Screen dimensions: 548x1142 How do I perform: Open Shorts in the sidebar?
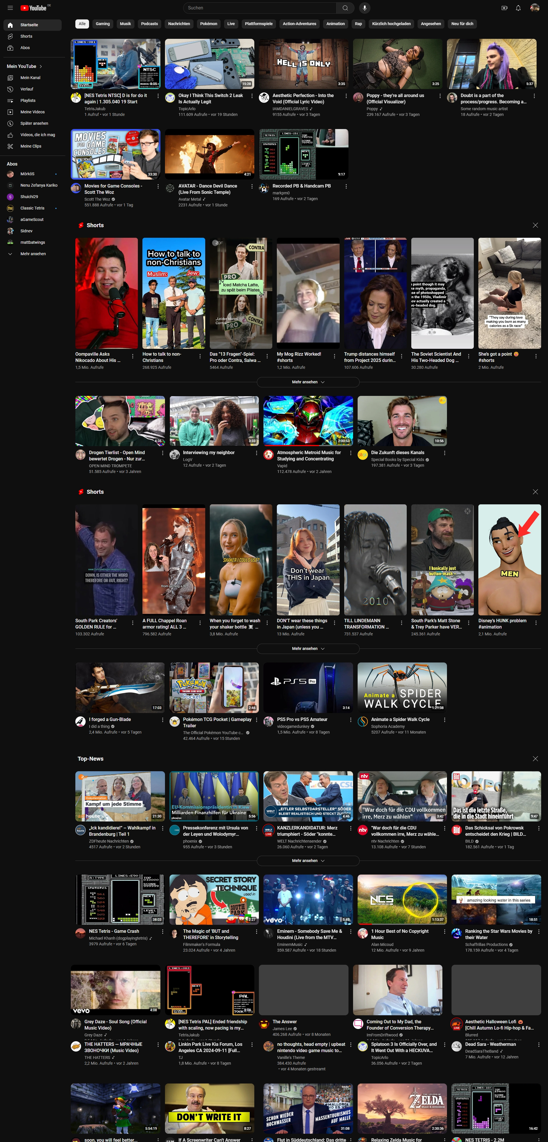(x=32, y=36)
